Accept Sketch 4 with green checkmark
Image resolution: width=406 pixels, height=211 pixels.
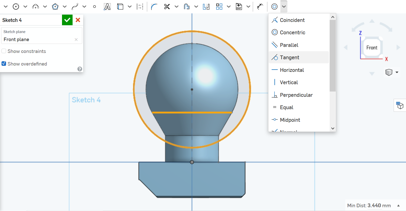[x=67, y=20]
